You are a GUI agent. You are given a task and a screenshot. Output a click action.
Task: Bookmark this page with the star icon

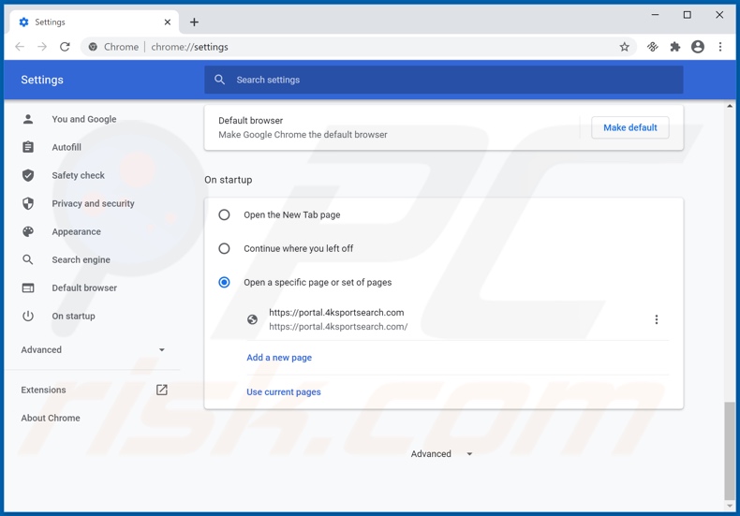coord(625,47)
